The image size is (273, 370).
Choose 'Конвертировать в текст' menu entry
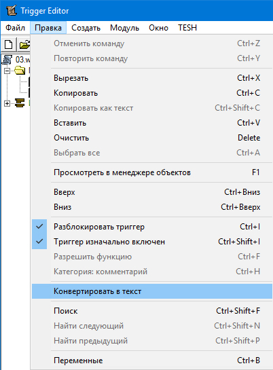(x=152, y=291)
